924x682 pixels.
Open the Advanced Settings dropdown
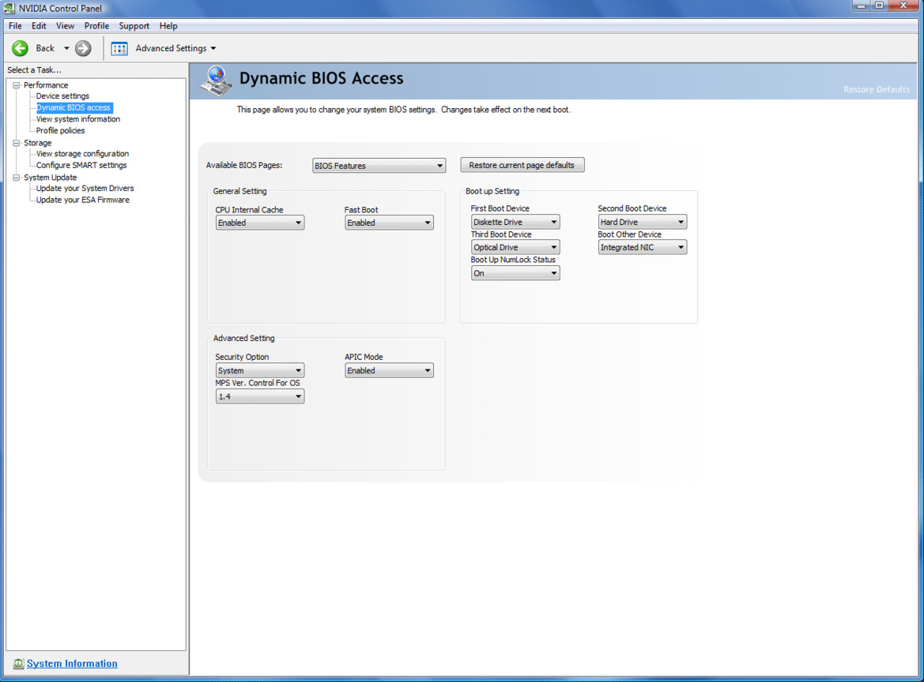(x=213, y=48)
